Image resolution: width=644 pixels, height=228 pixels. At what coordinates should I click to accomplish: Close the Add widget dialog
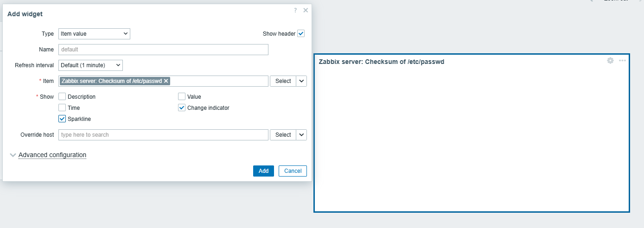point(306,10)
